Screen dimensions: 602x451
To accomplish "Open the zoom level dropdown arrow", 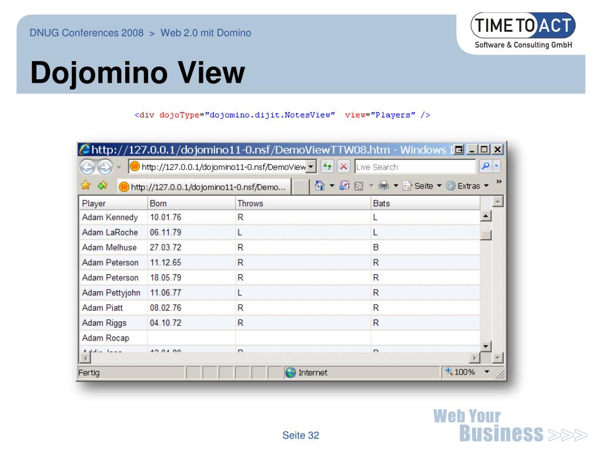I will (487, 372).
